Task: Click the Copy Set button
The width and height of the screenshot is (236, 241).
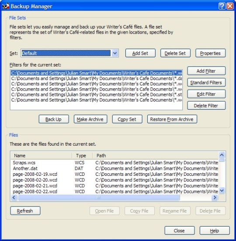Action: (127, 119)
